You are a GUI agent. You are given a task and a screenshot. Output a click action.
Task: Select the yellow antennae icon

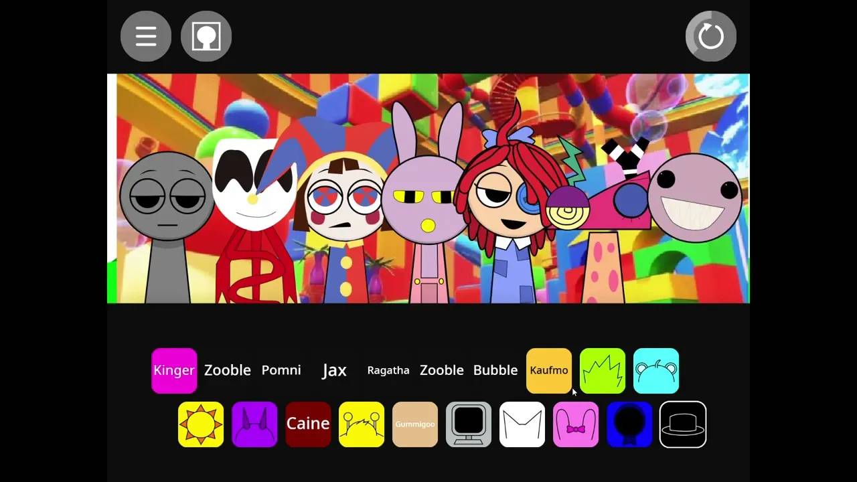(362, 424)
